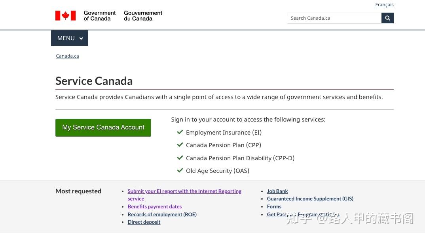Image resolution: width=425 pixels, height=236 pixels.
Task: Switch language to Français
Action: (384, 5)
